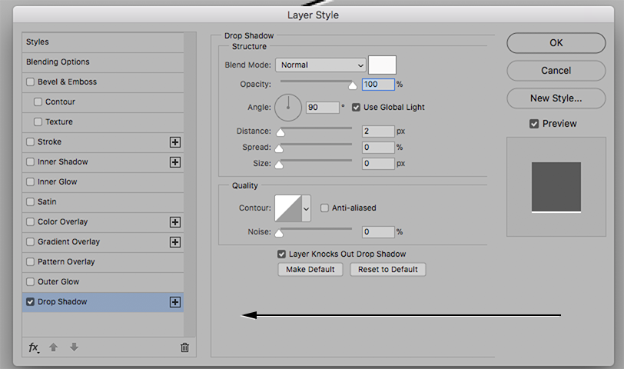Expand the Contour picker dropdown arrow
The height and width of the screenshot is (369, 624).
[306, 208]
